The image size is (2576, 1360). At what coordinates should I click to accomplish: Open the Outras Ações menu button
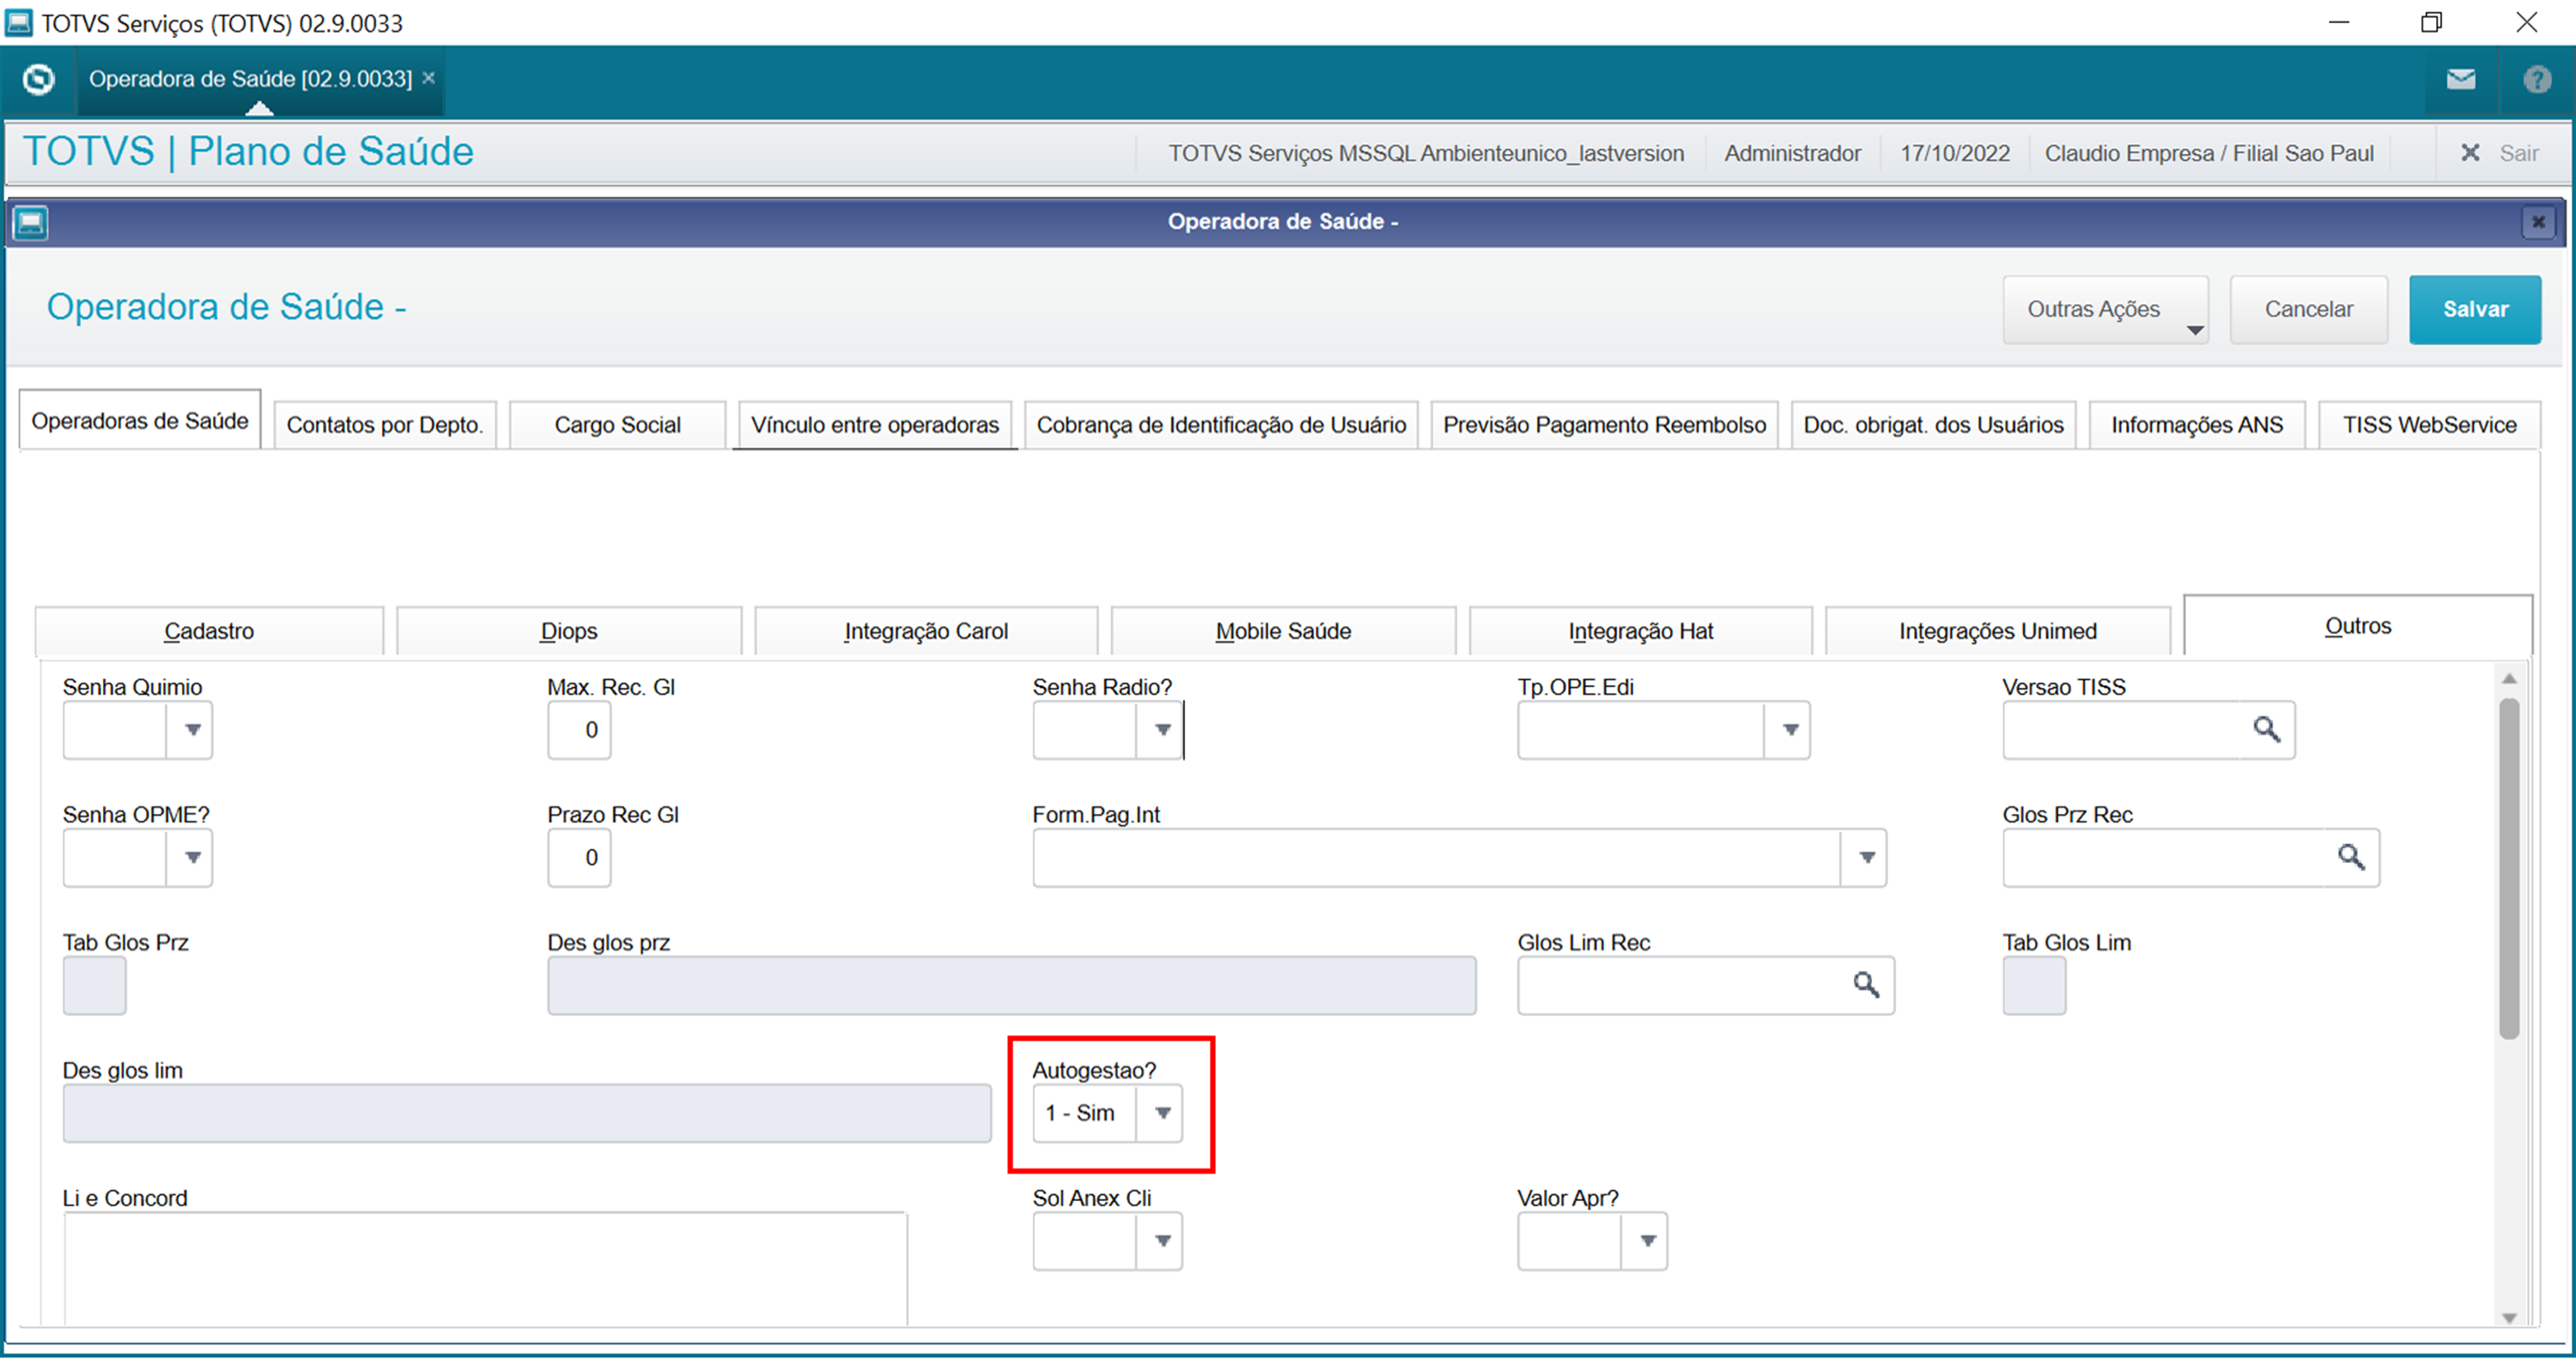(x=2105, y=310)
